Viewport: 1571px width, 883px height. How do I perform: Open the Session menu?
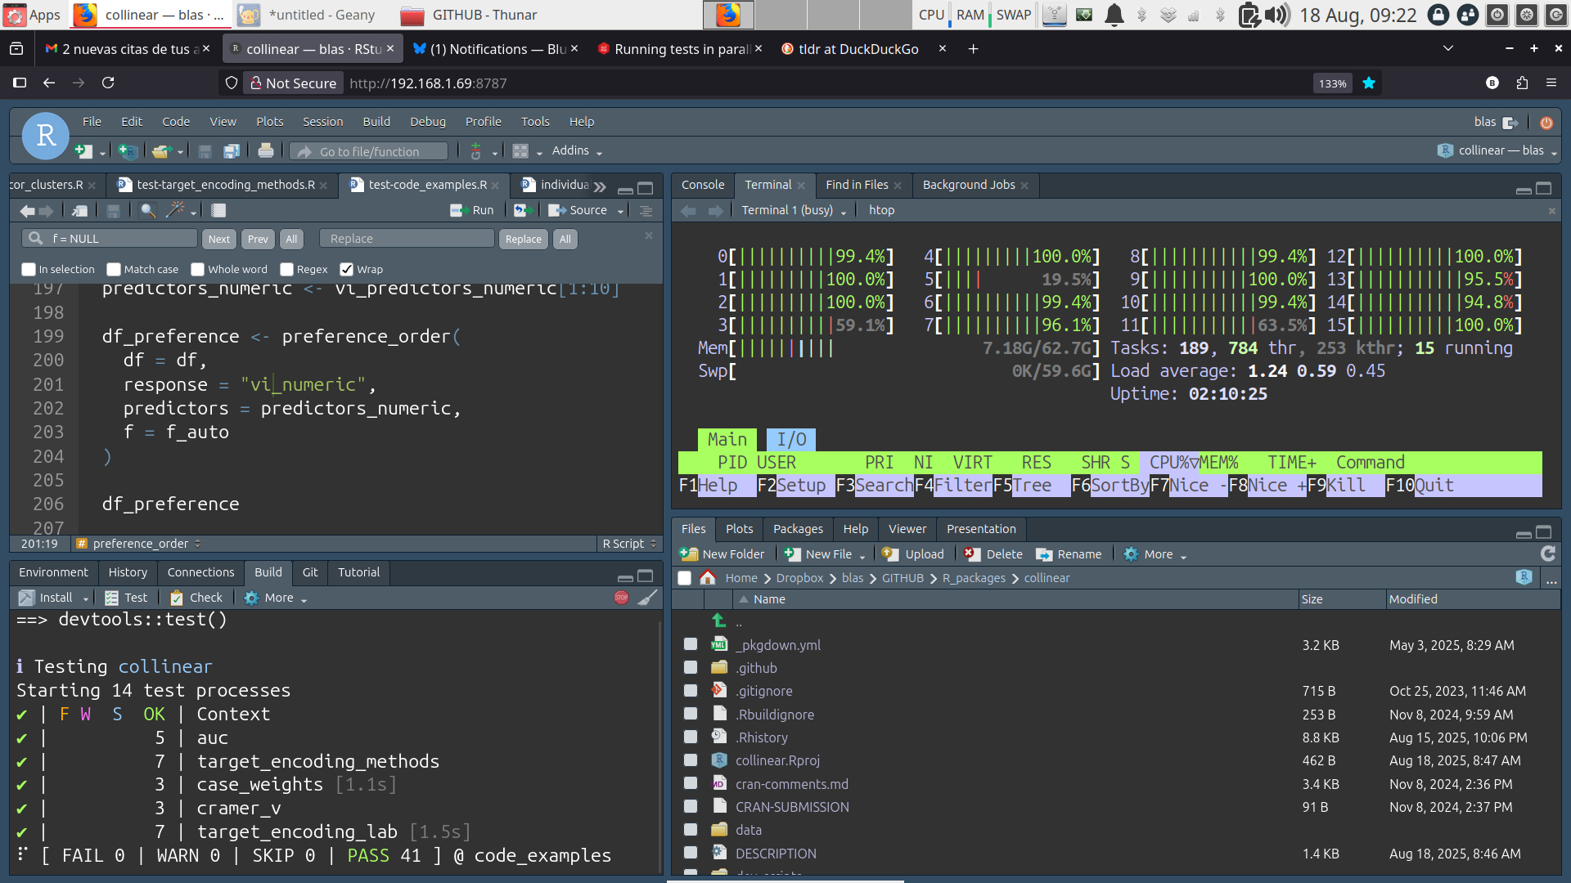point(322,122)
